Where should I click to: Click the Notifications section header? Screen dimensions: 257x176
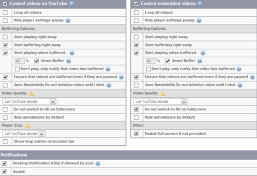[x=128, y=155]
